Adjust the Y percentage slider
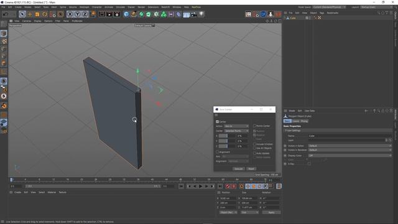 226,141
